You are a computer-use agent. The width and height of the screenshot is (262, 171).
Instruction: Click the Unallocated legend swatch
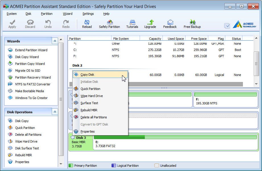coord(157,166)
